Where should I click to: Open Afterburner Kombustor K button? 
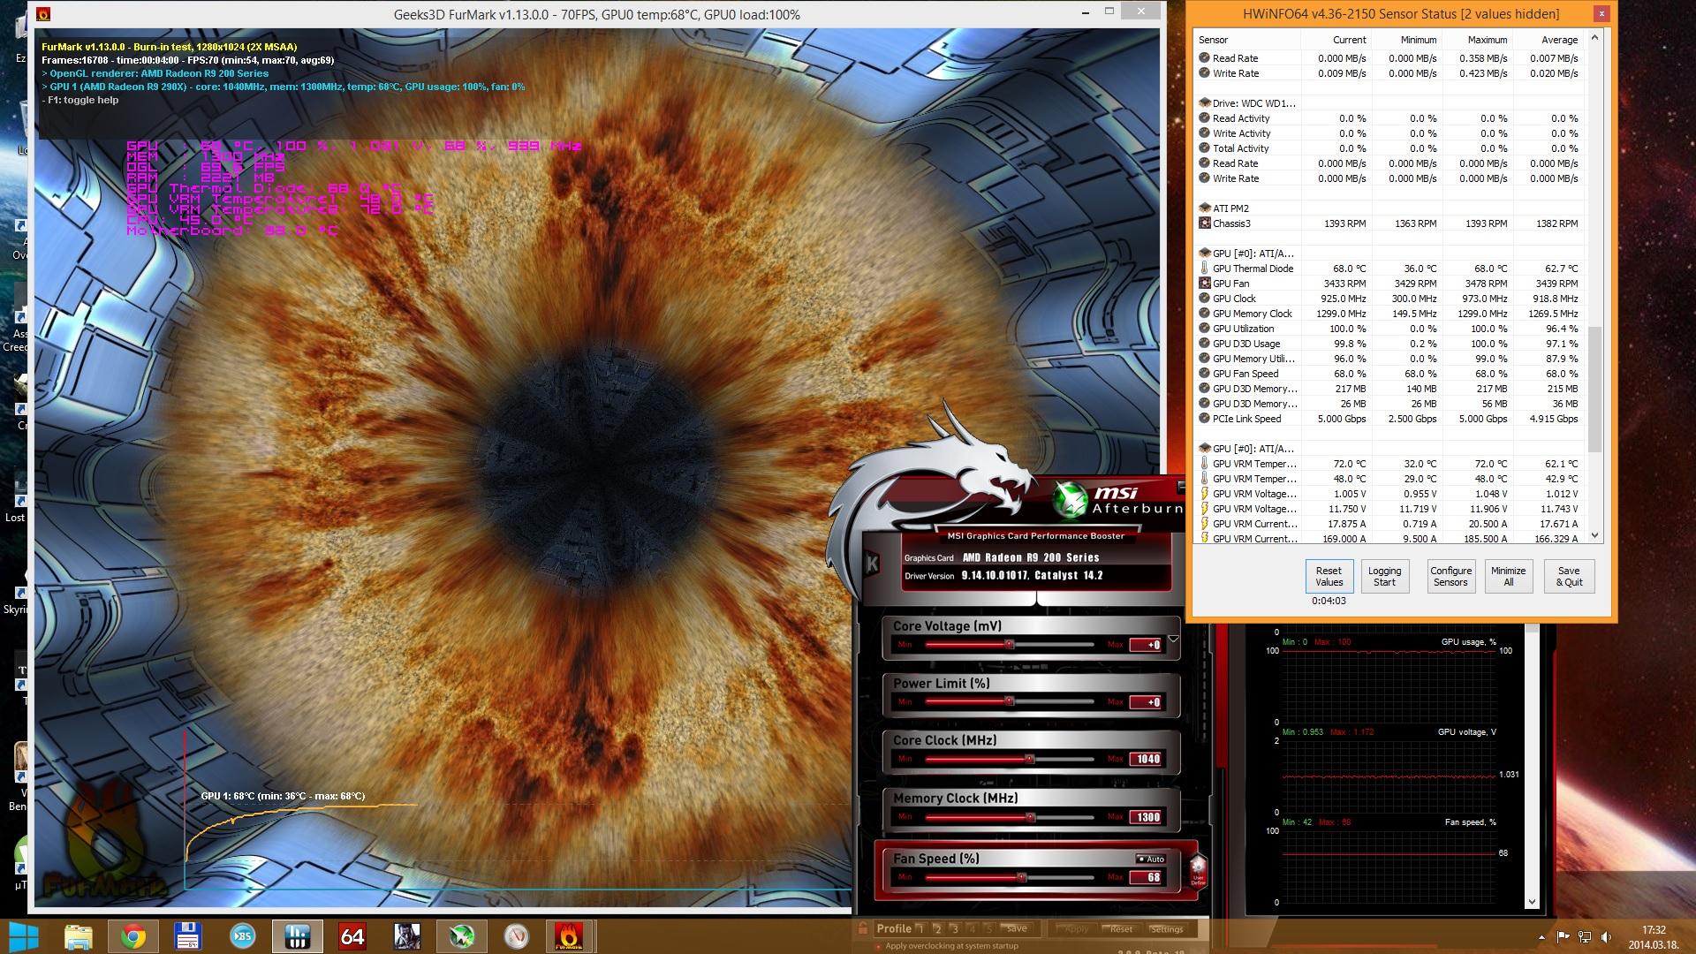(x=872, y=564)
